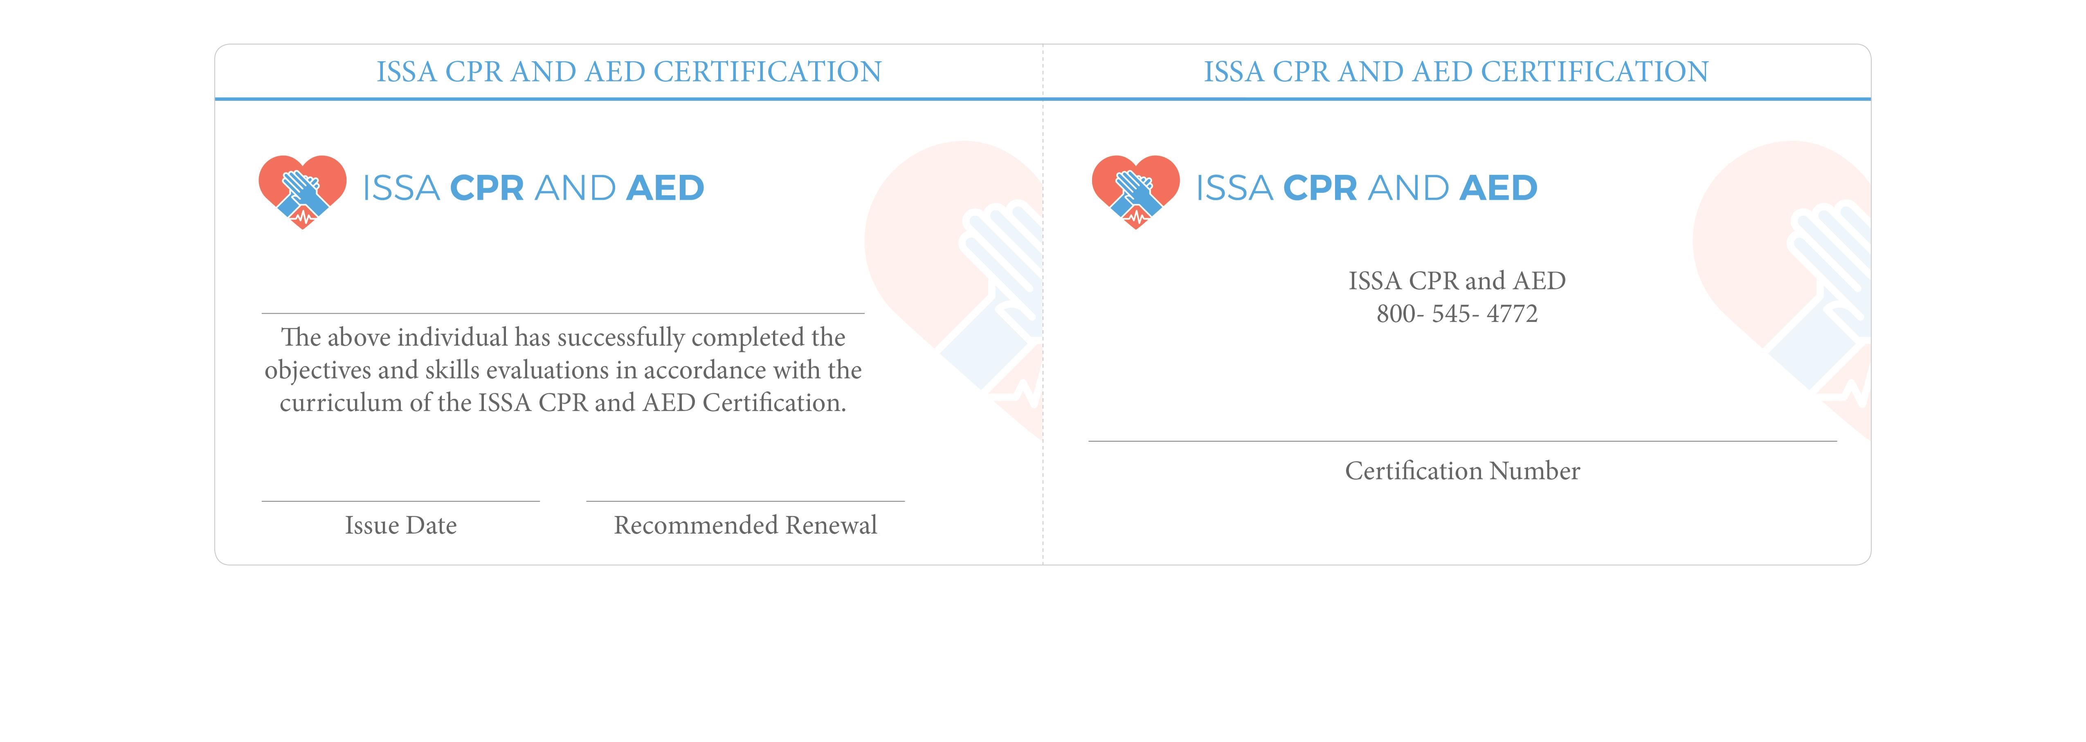Click the right heart hands logo icon
This screenshot has height=742, width=2086.
1135,192
